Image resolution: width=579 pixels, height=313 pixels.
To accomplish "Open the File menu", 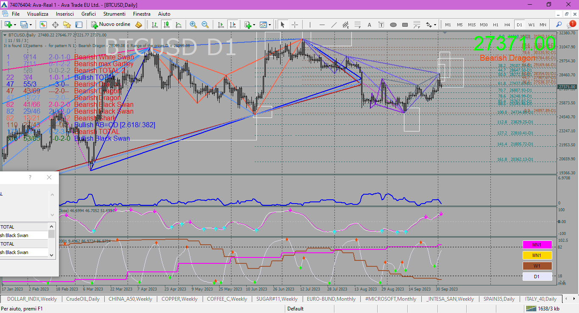I will tap(16, 14).
